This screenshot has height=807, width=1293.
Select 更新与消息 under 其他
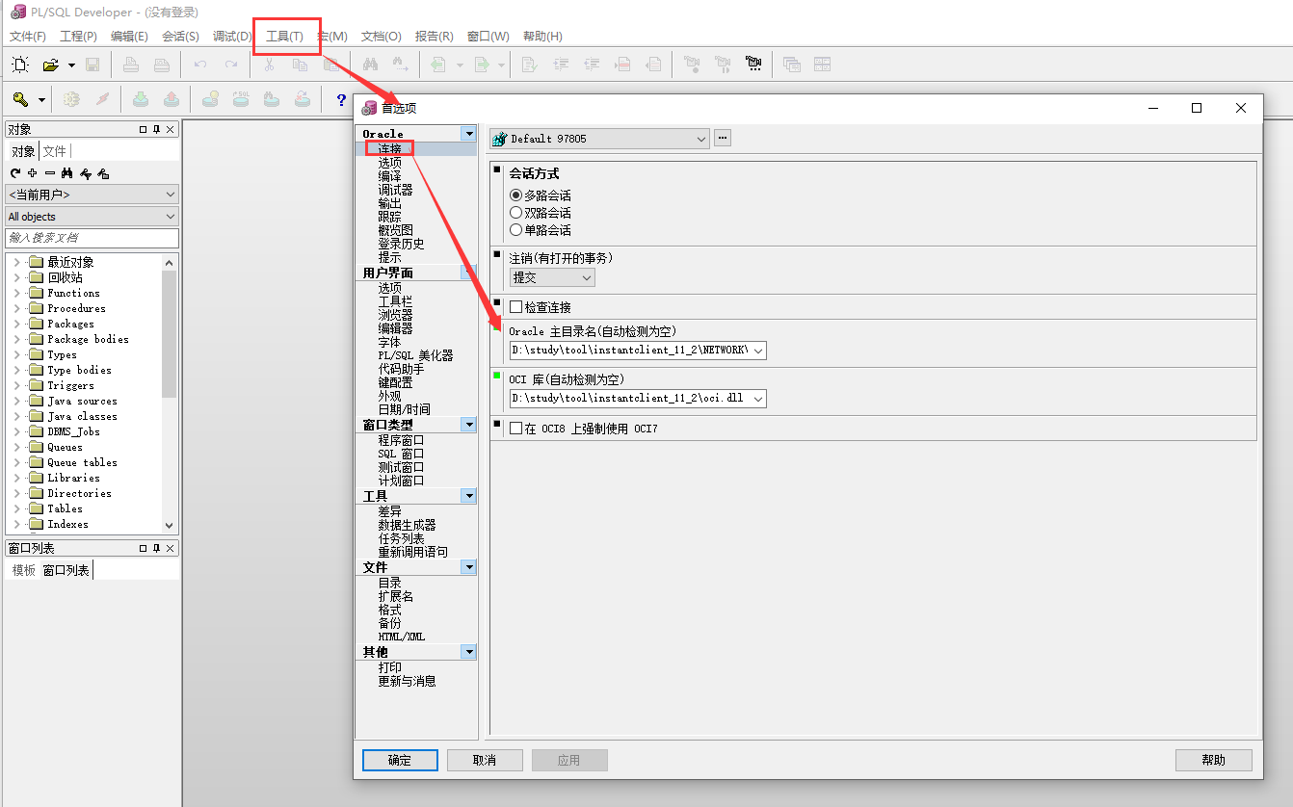point(407,681)
